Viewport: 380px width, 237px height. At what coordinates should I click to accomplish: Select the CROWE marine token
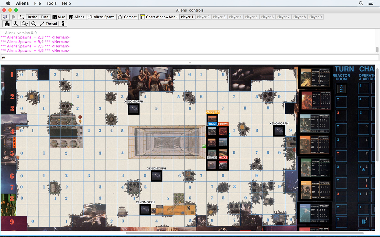click(223, 131)
